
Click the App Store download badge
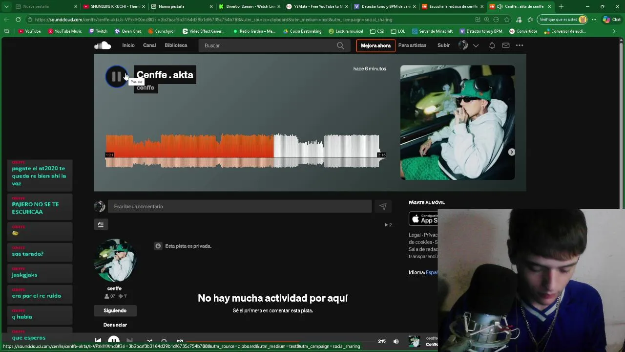[423, 218]
